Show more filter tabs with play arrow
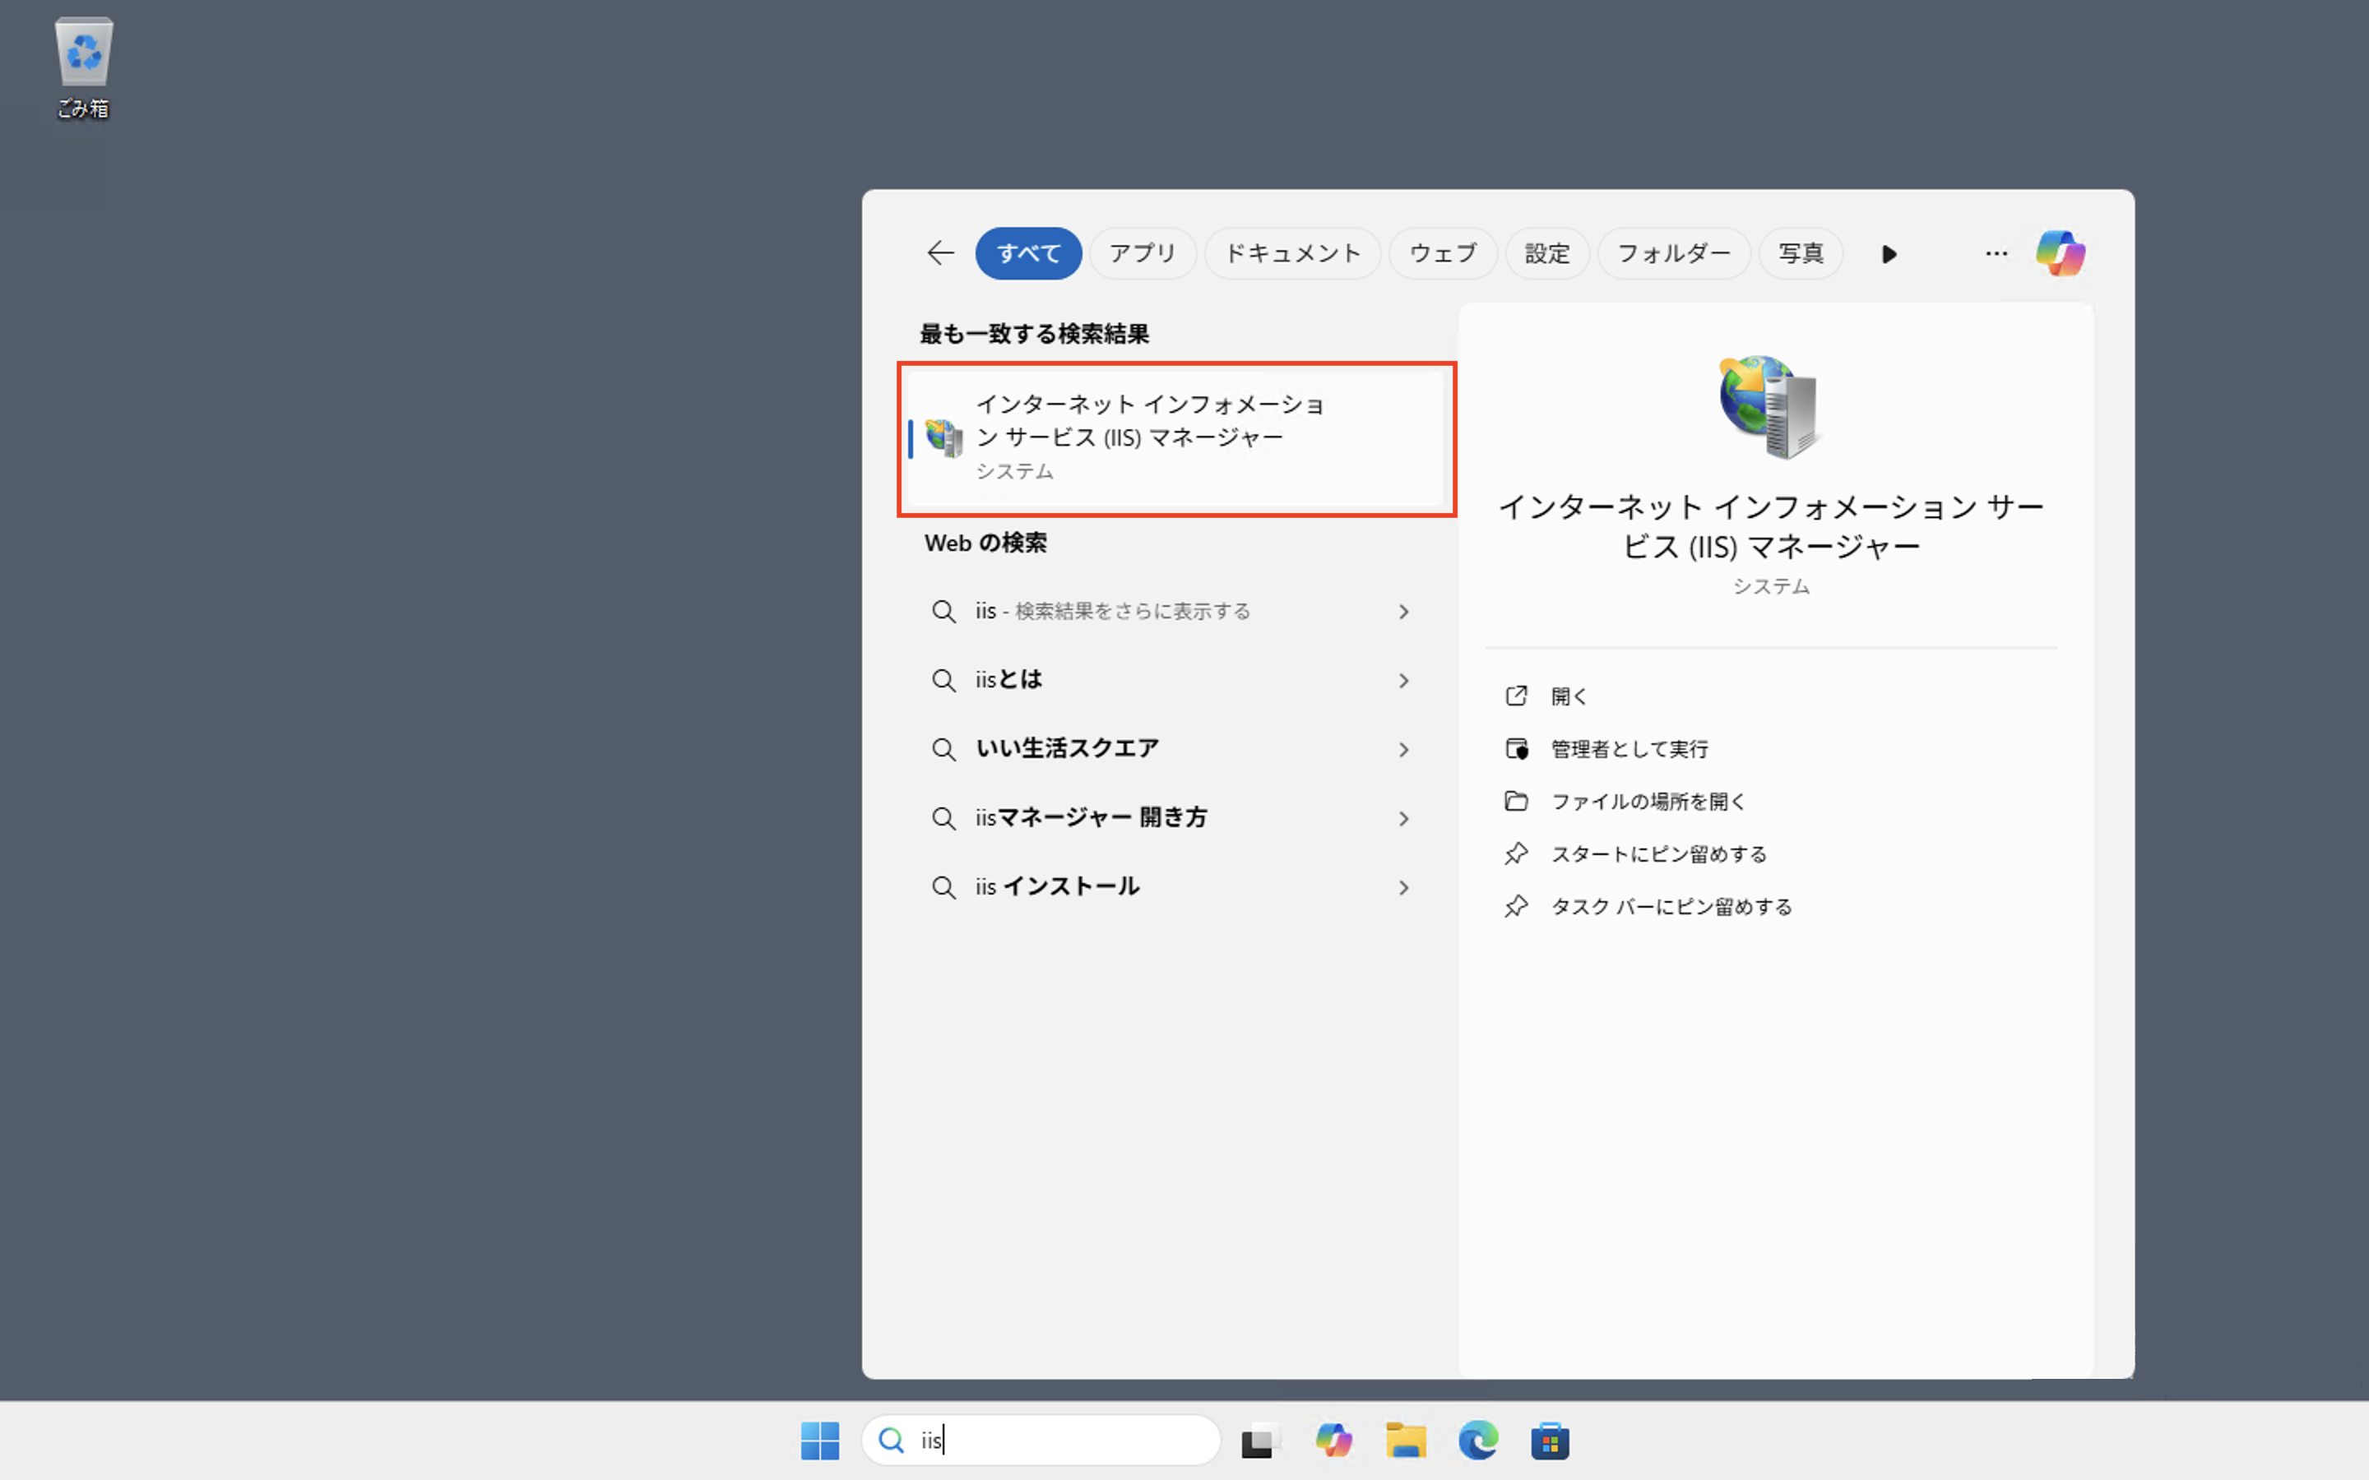 pos(1889,255)
